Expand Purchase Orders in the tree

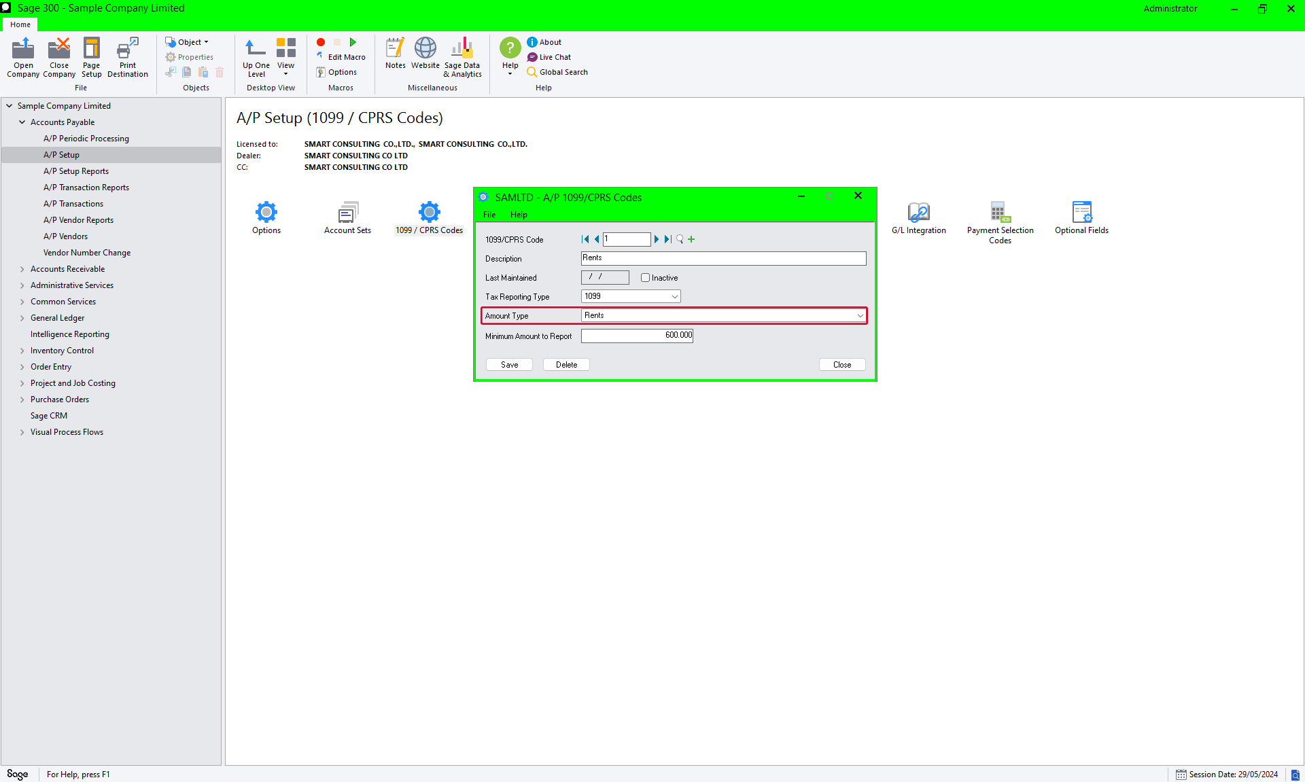22,399
